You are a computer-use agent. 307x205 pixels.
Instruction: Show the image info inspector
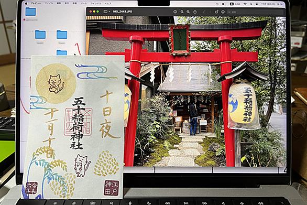pos(175,12)
